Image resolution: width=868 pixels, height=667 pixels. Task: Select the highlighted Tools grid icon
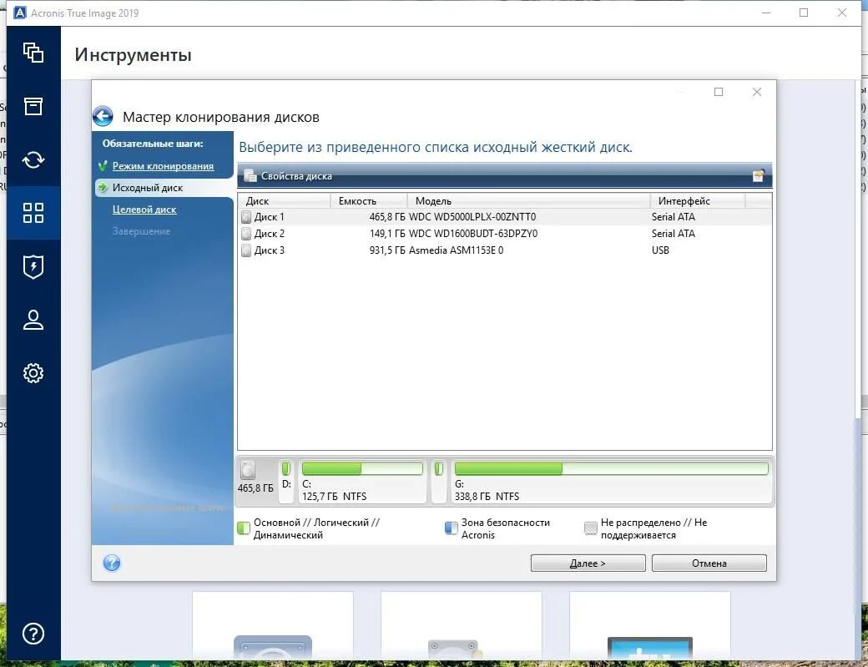tap(33, 213)
